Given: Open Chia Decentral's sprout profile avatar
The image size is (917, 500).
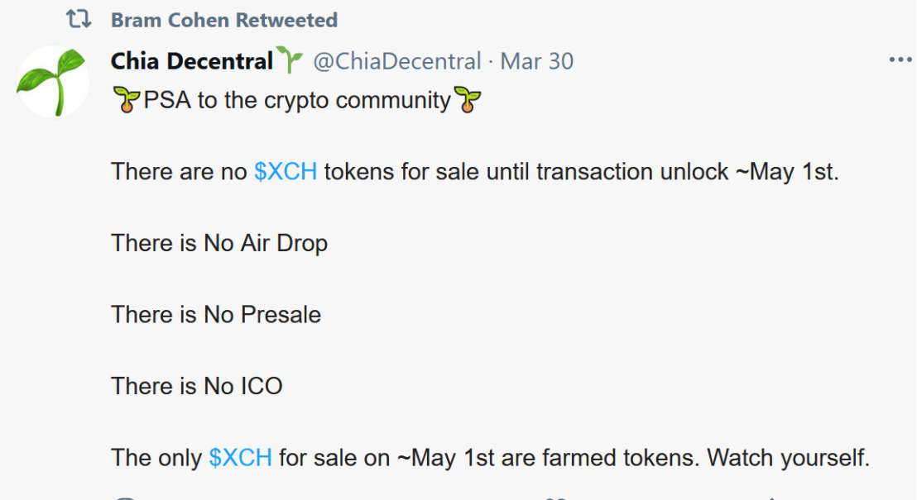Looking at the screenshot, I should (53, 82).
